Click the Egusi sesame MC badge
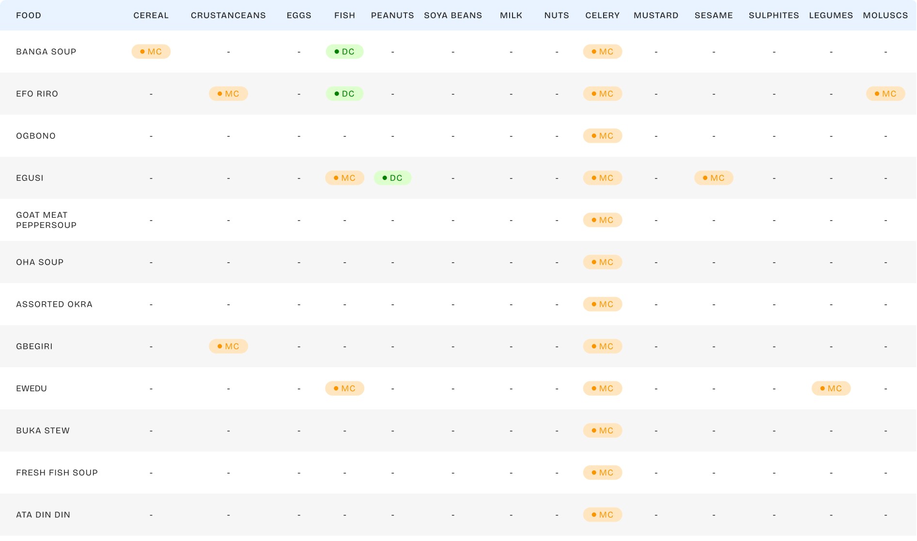 (714, 178)
